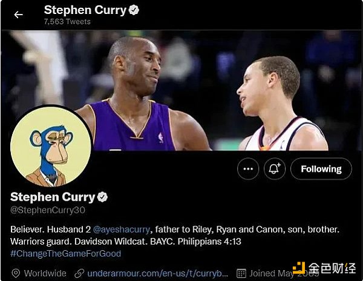This screenshot has height=281, width=363.
Task: Click the Stephen Curry profile name
Action: (x=53, y=197)
